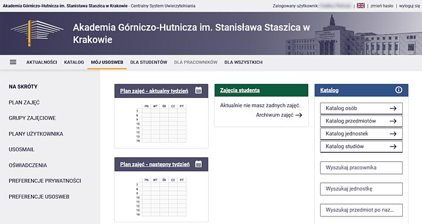Focus the Wyszukaj jednostkę search field
422x224 pixels.
tap(361, 189)
